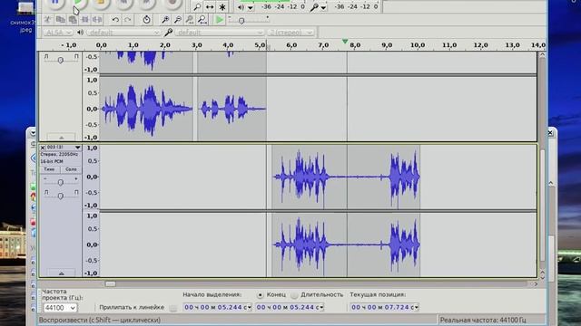Image resolution: width=581 pixels, height=326 pixels.
Task: Click the Zoom Out icon
Action: click(178, 19)
